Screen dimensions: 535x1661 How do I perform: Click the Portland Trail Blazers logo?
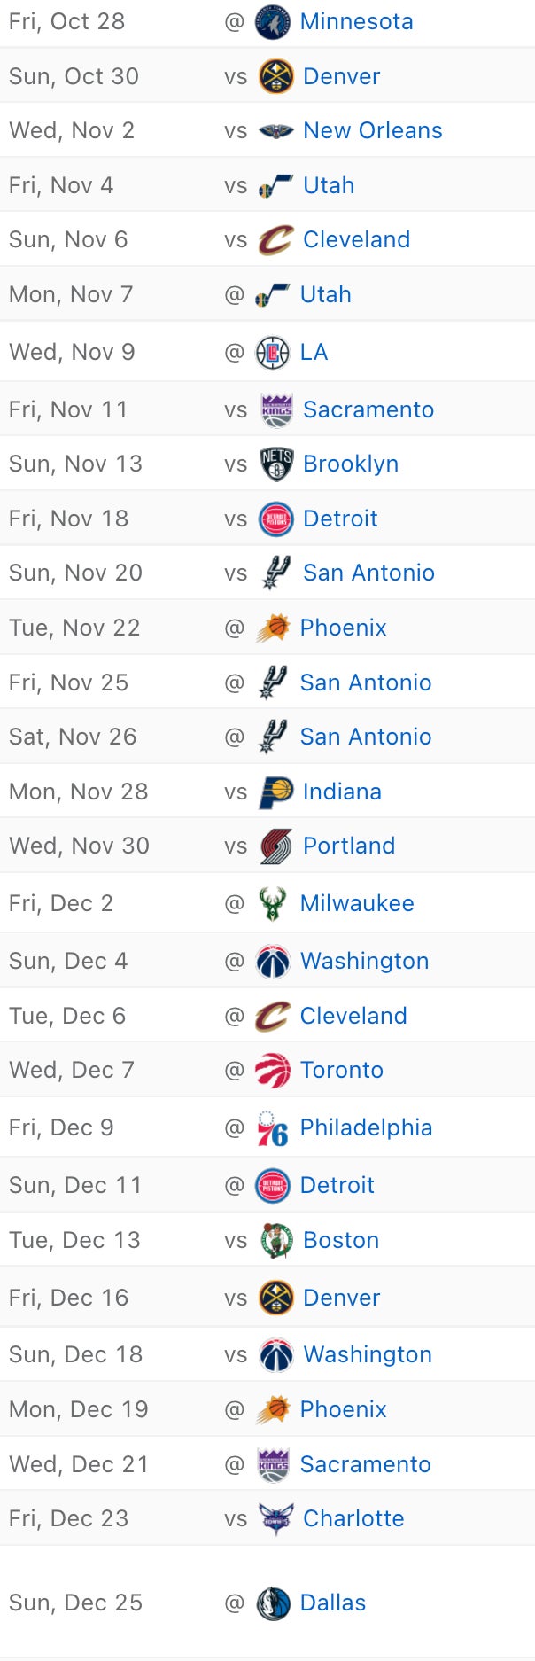pos(275,846)
